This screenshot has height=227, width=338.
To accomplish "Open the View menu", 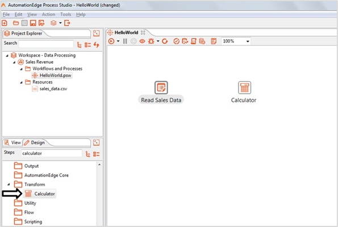I will [32, 14].
